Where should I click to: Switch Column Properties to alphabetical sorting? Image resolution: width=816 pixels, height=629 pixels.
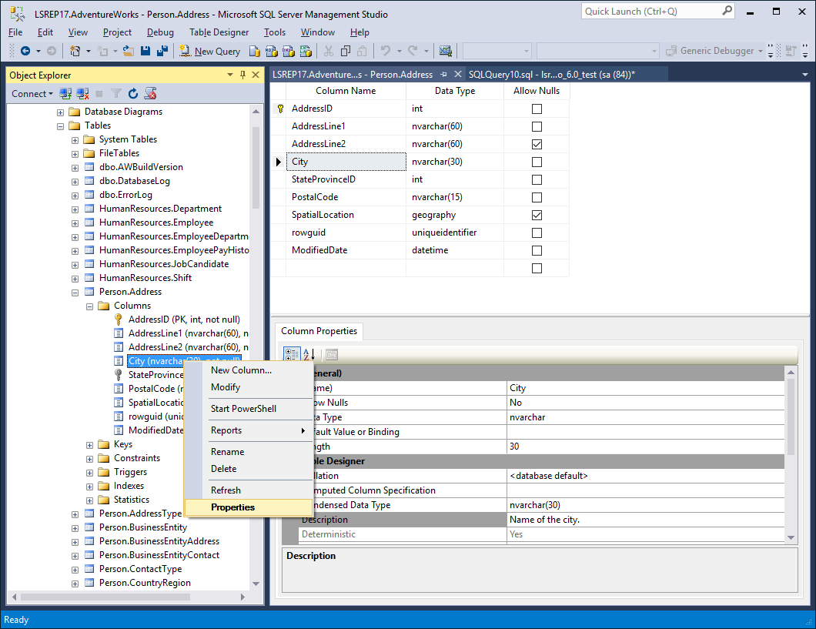[307, 353]
